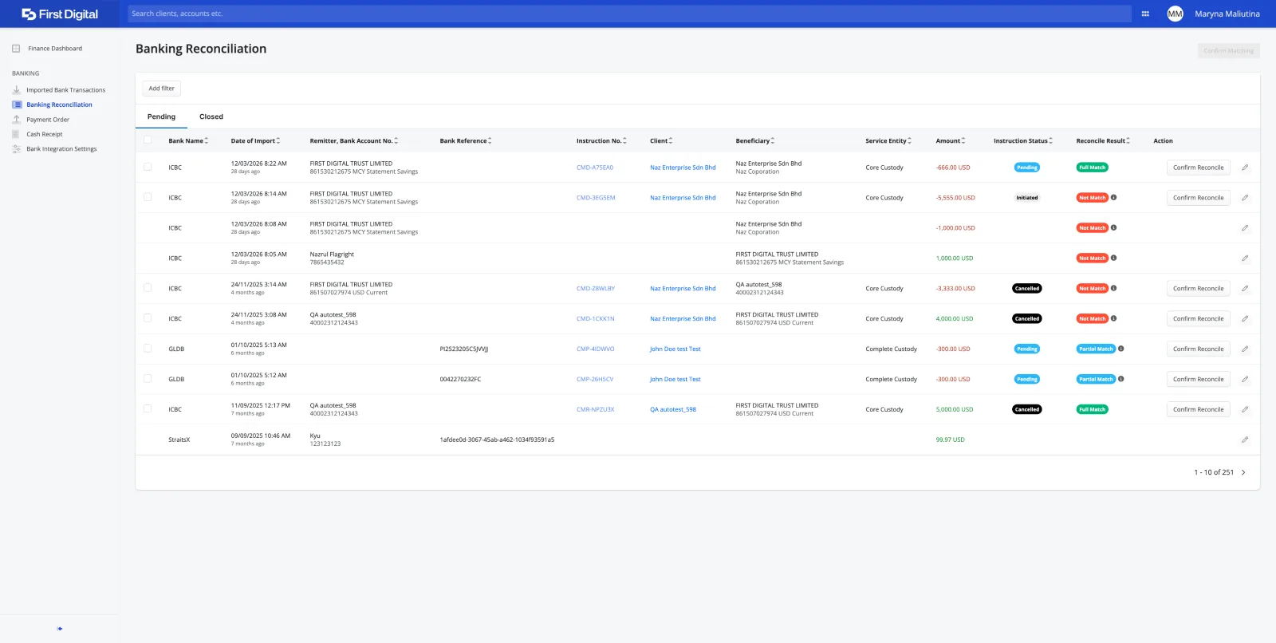Select checkbox for the CMP-26HSCV row
Image resolution: width=1276 pixels, height=643 pixels.
point(148,379)
